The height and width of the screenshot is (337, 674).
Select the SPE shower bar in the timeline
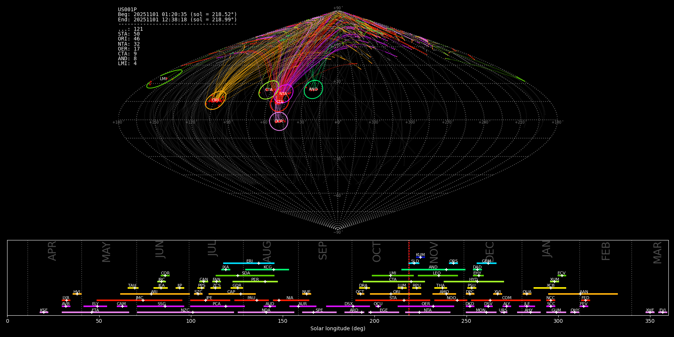click(319, 312)
